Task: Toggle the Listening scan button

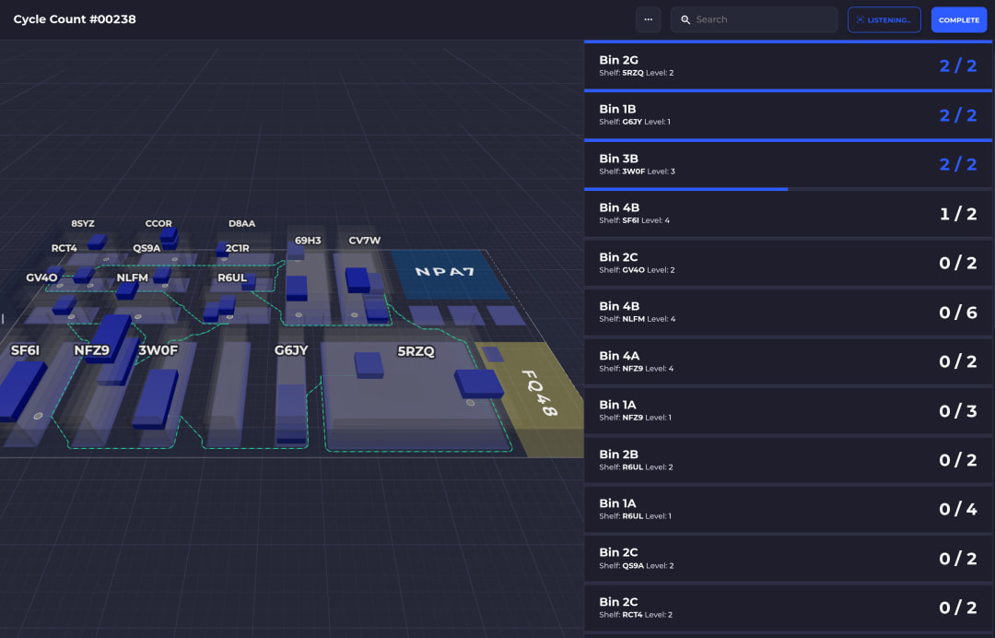Action: pos(884,19)
